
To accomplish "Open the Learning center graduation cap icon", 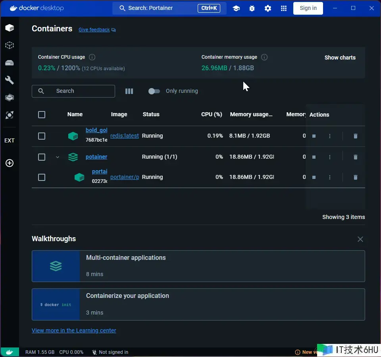I will pos(236,8).
